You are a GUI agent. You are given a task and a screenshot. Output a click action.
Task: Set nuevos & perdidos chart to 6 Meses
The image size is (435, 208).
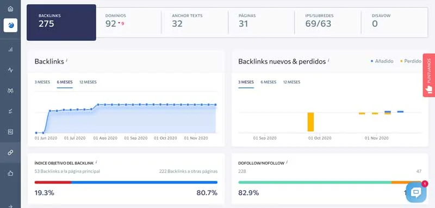(x=269, y=82)
